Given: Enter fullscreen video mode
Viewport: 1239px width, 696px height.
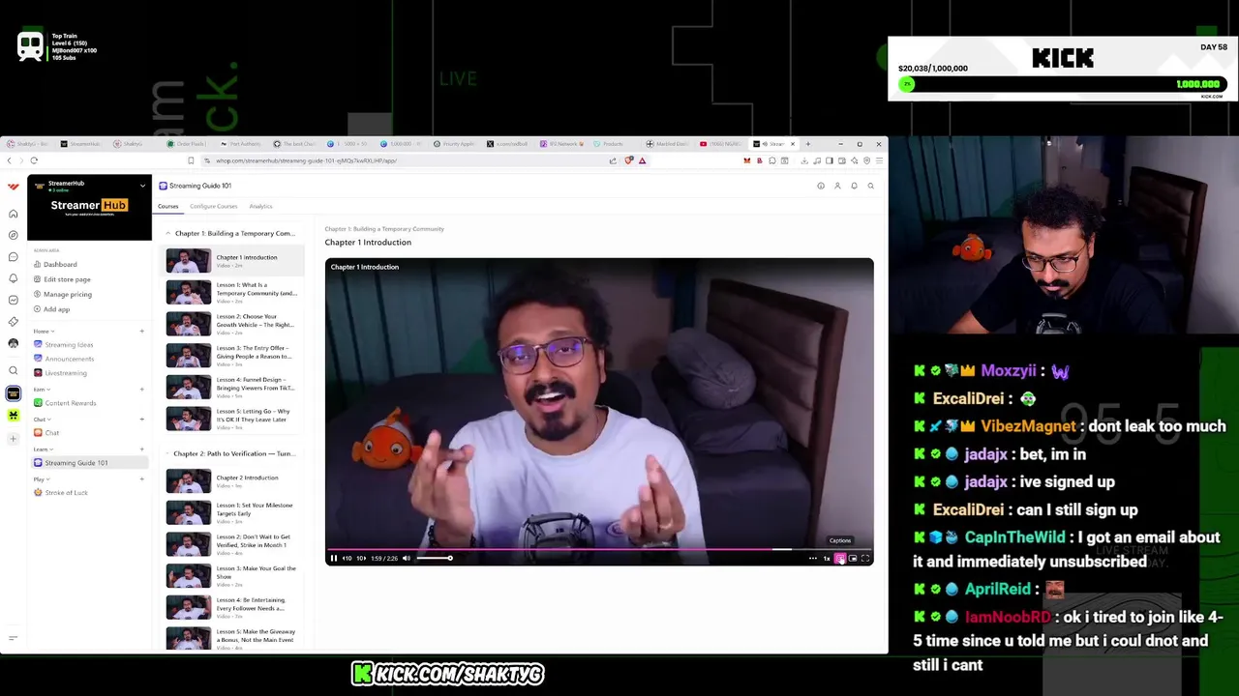Looking at the screenshot, I should 865,558.
